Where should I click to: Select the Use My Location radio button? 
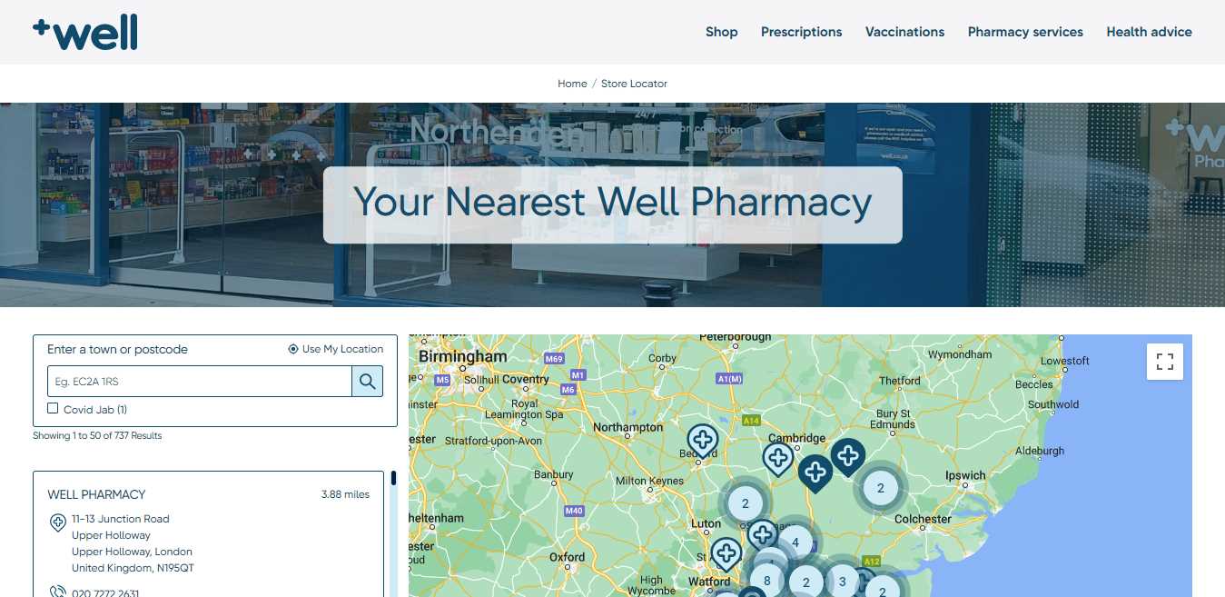292,349
